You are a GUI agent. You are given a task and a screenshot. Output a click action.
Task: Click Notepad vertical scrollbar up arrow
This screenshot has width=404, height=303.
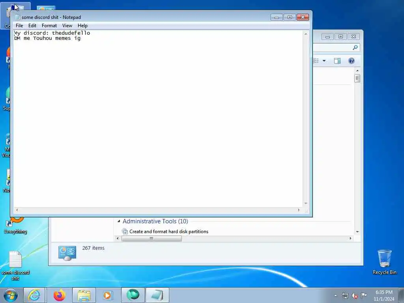(306, 34)
